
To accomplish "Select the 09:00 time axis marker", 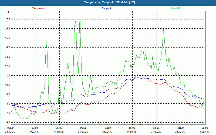I will pyautogui.click(x=83, y=128).
